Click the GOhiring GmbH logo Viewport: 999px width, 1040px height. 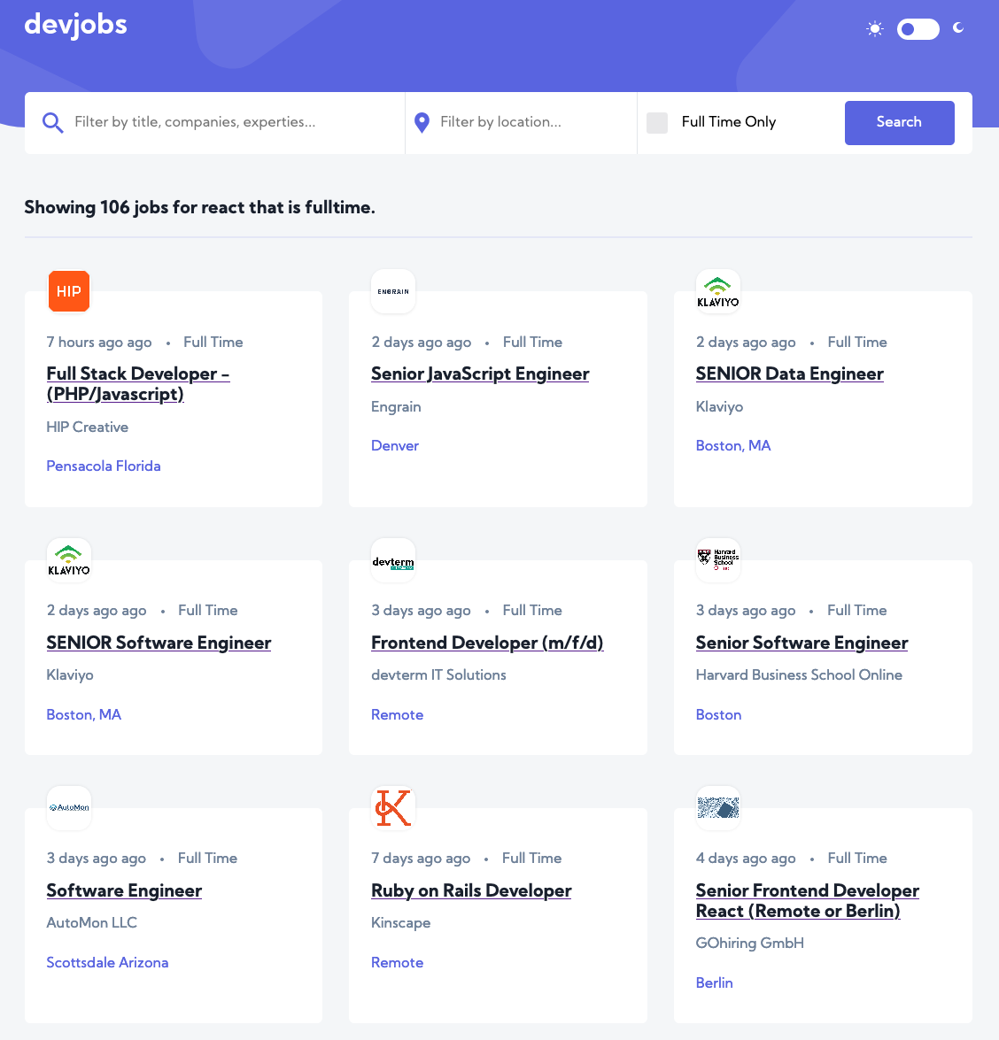coord(718,808)
